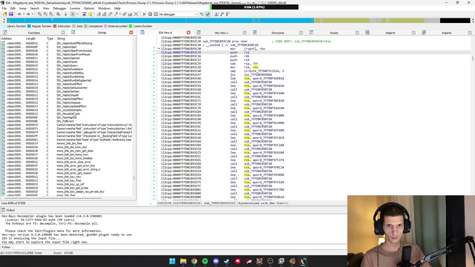This screenshot has height=267, width=475.
Task: Switch to the Structures tab
Action: pyautogui.click(x=278, y=33)
